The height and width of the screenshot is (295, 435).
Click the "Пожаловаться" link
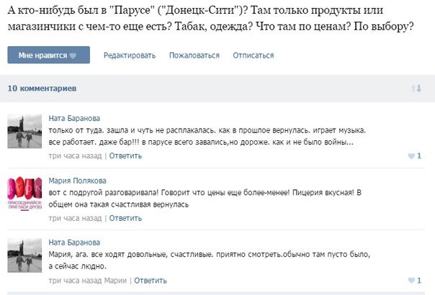[194, 55]
